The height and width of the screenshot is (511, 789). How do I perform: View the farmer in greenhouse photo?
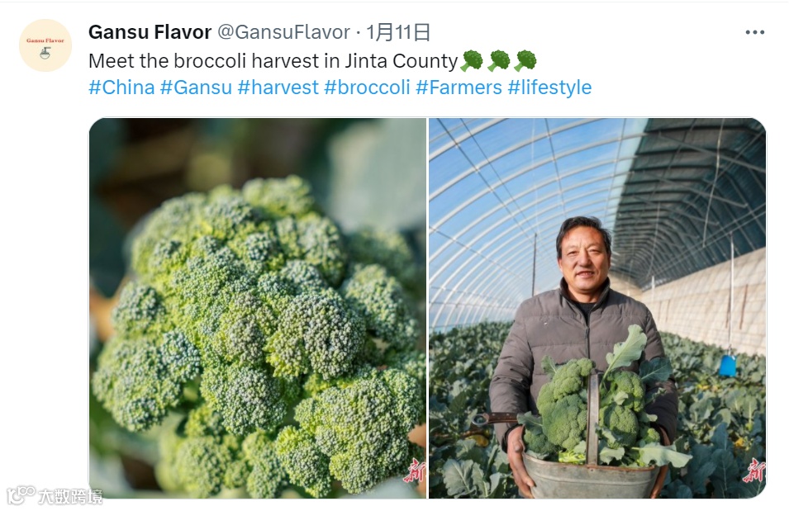click(x=597, y=308)
